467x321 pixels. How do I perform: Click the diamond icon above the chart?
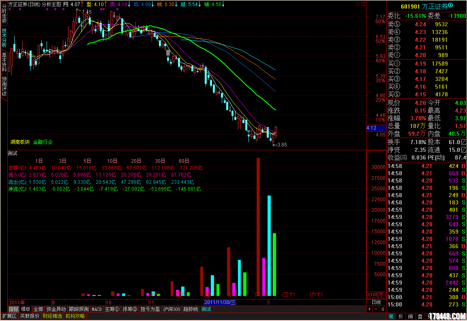358,4
